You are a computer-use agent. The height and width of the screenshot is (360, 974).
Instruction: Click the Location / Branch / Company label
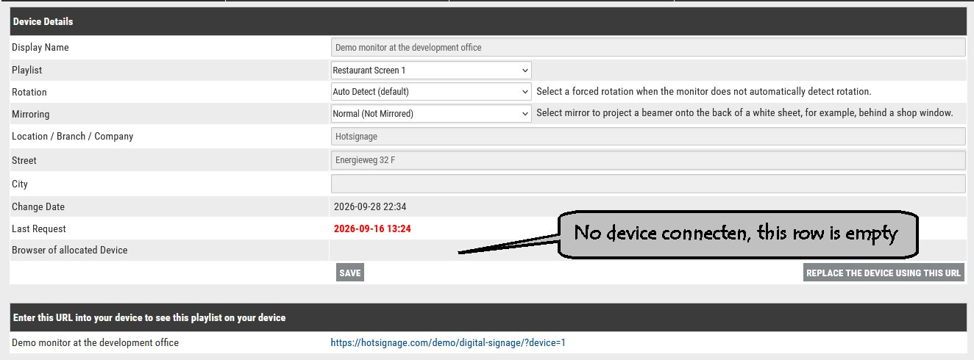[73, 136]
